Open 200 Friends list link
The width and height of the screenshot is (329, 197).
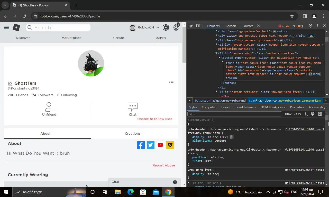(x=18, y=95)
